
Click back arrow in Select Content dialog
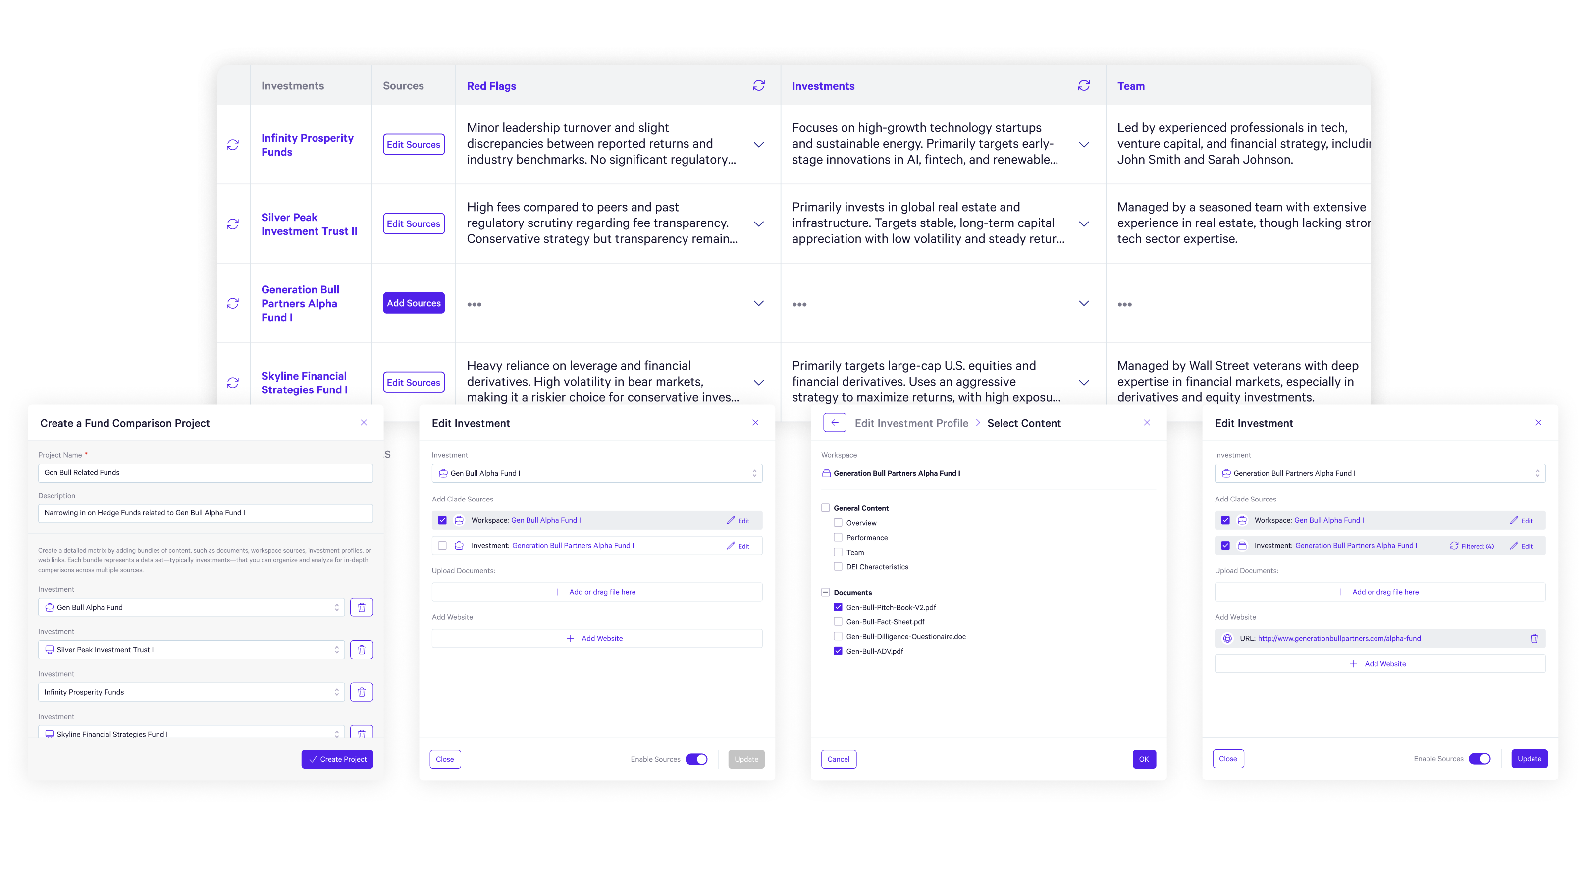click(x=834, y=423)
